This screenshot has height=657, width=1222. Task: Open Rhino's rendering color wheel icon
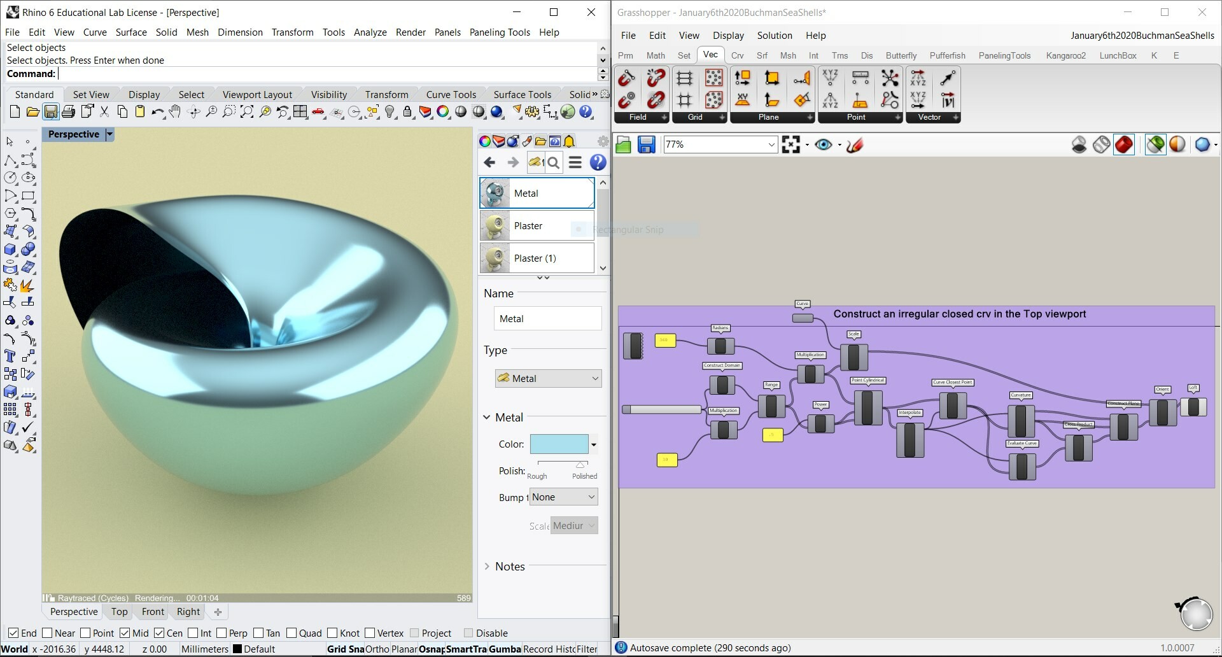coord(442,112)
